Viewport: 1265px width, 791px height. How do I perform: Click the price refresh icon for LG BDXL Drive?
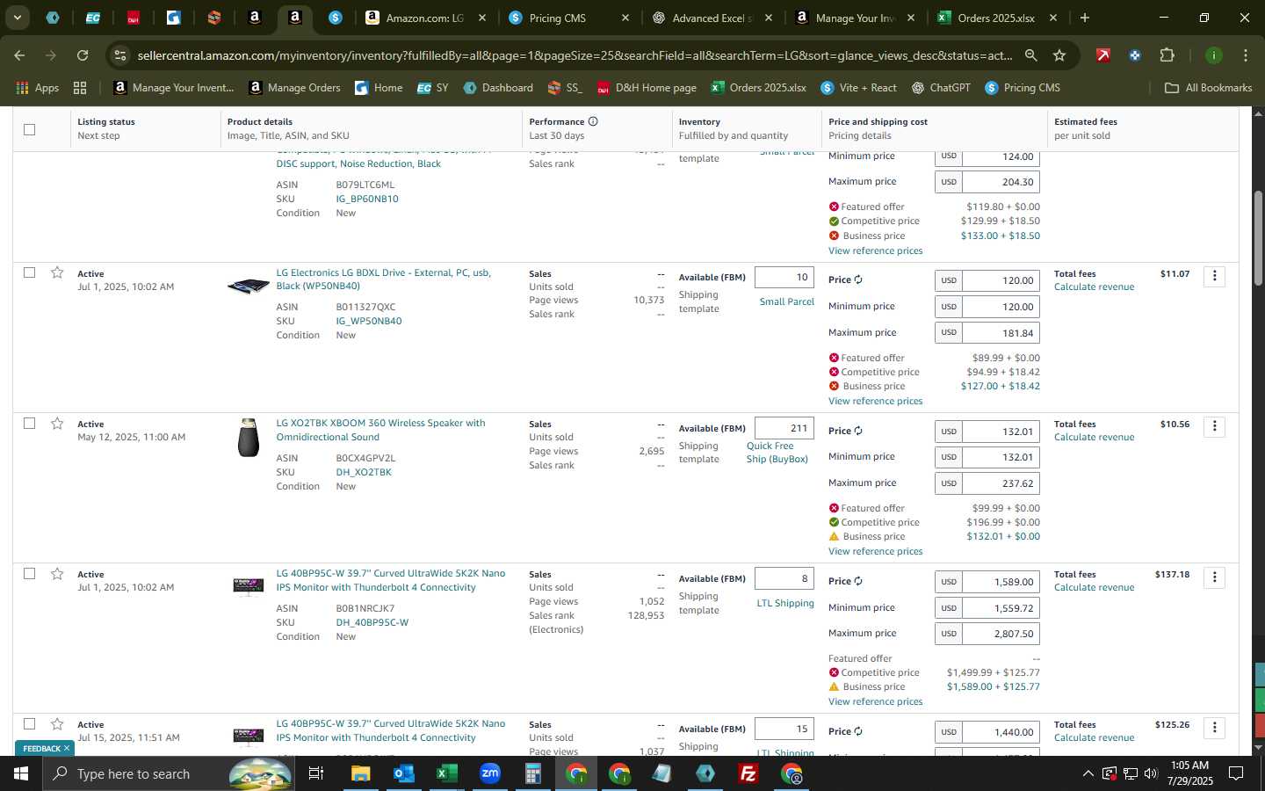858,280
